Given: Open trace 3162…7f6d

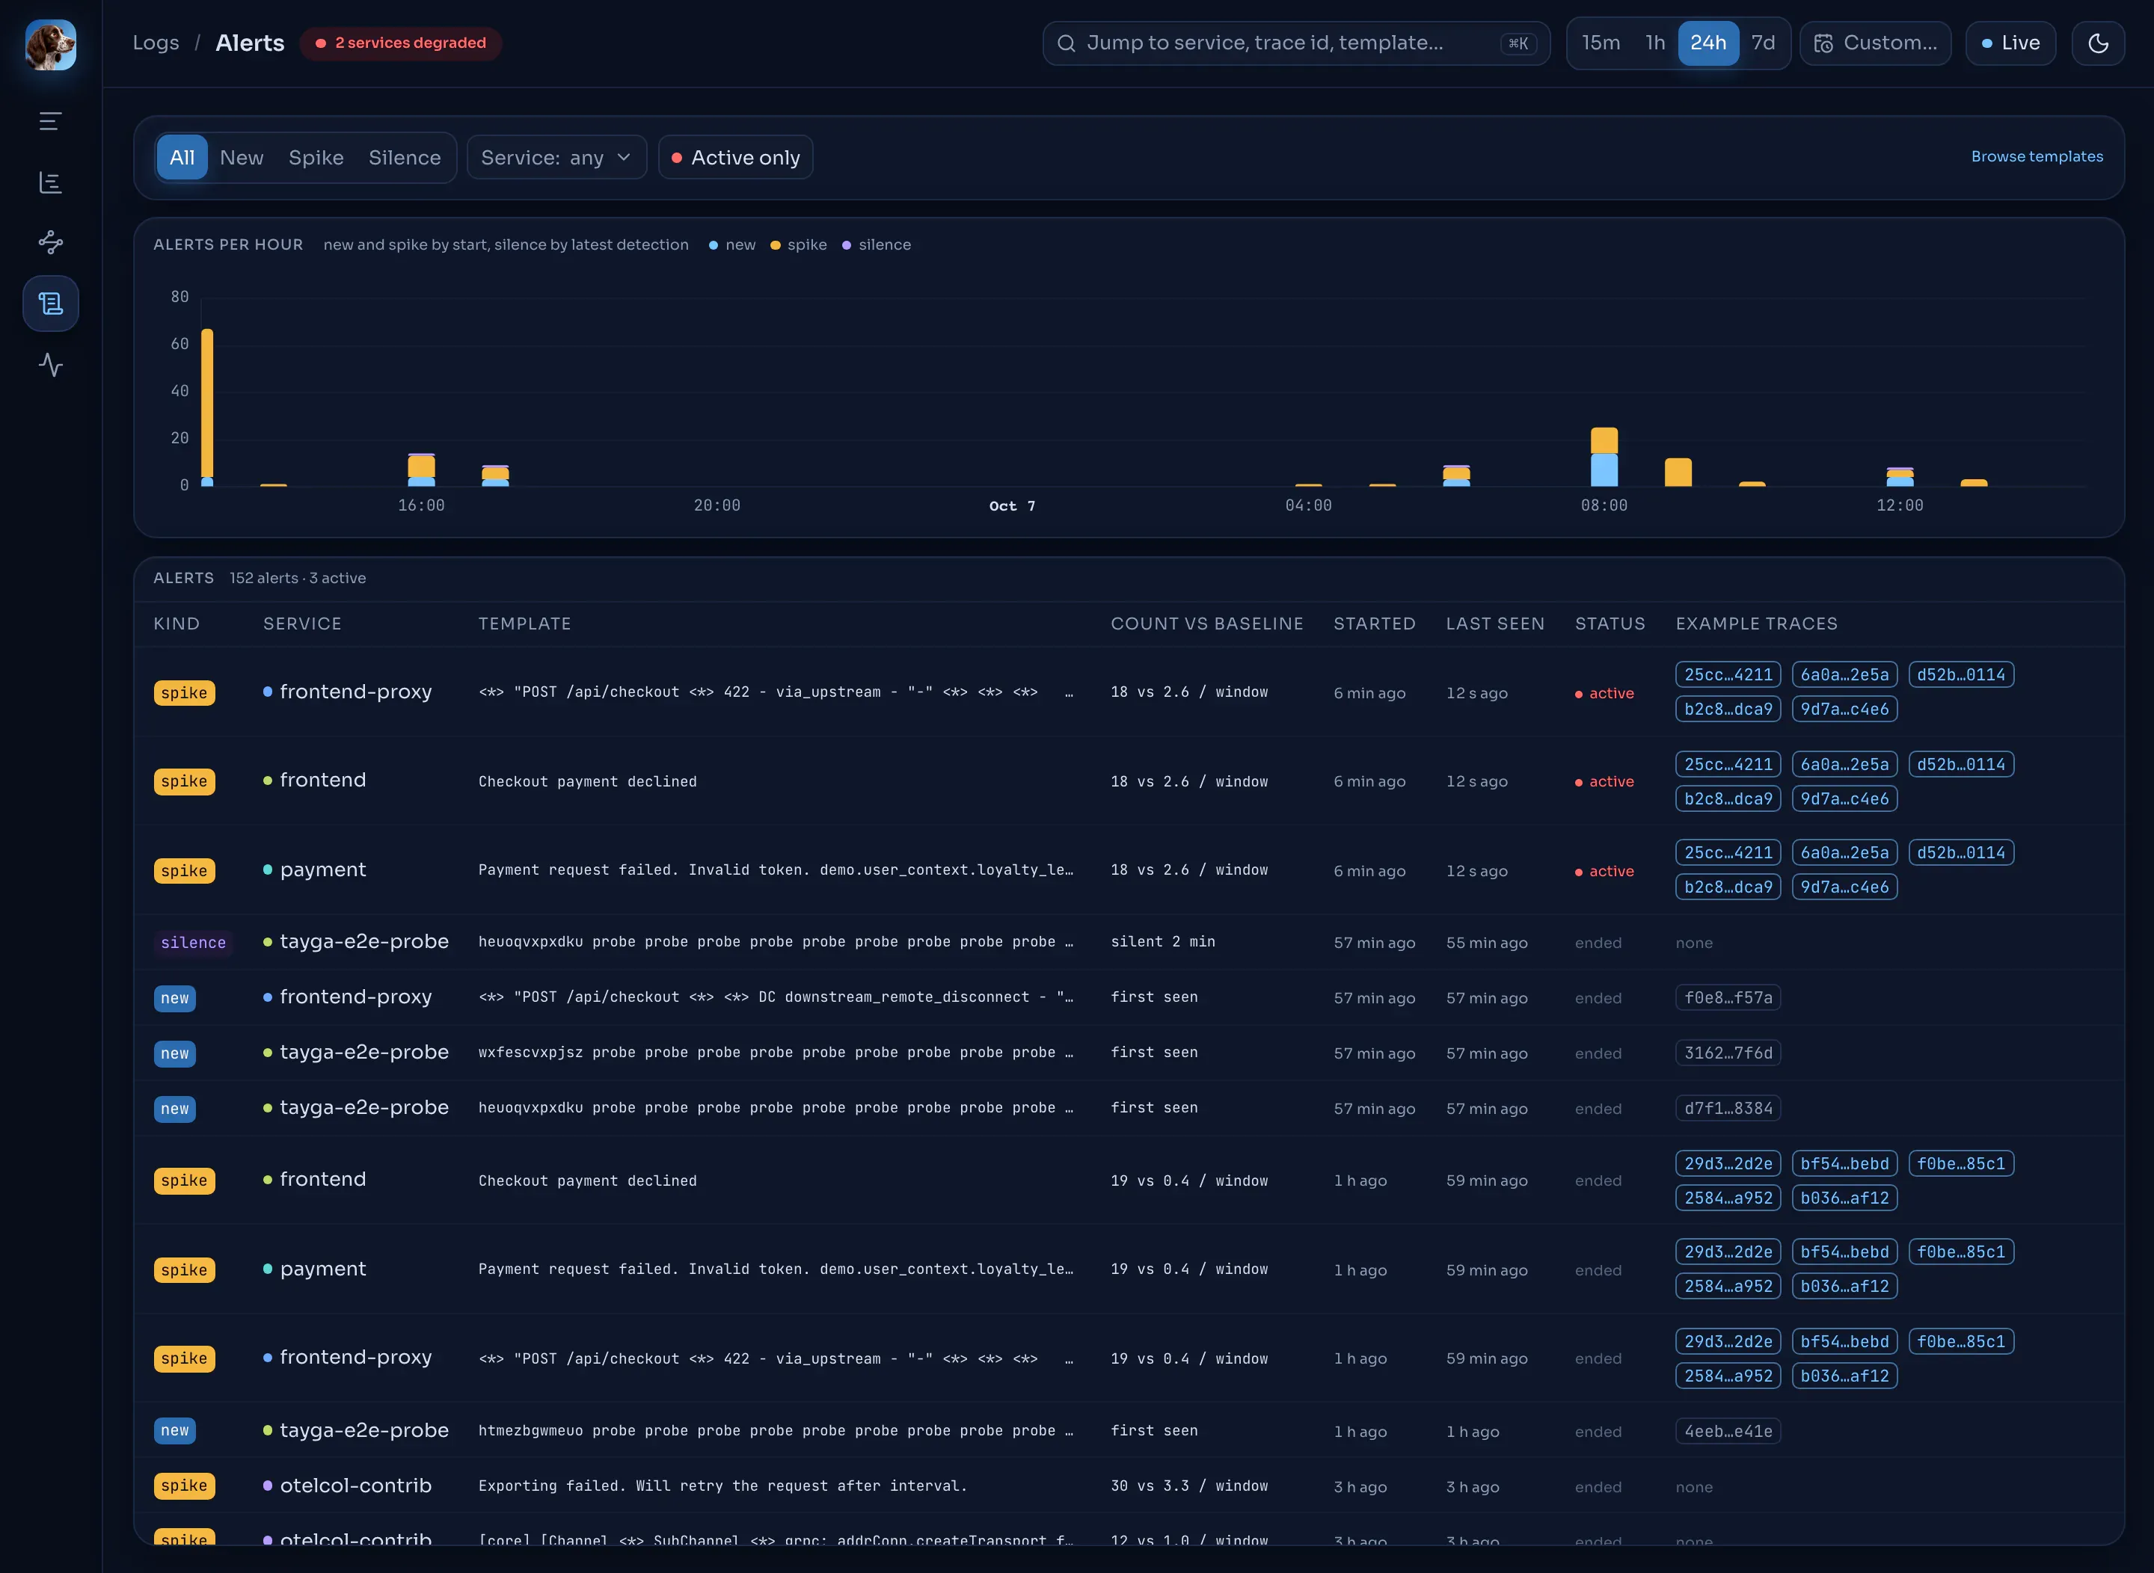Looking at the screenshot, I should [1728, 1053].
